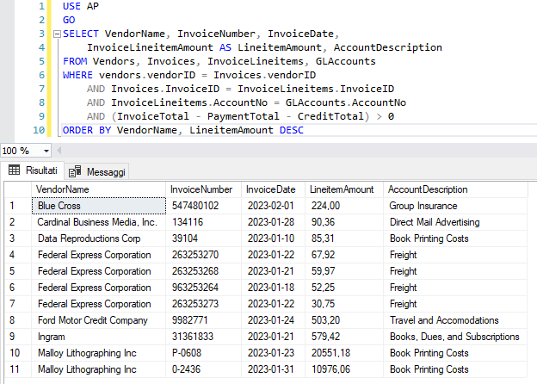537x384 pixels.
Task: Click the Group Insurance description cell
Action: pyautogui.click(x=455, y=206)
